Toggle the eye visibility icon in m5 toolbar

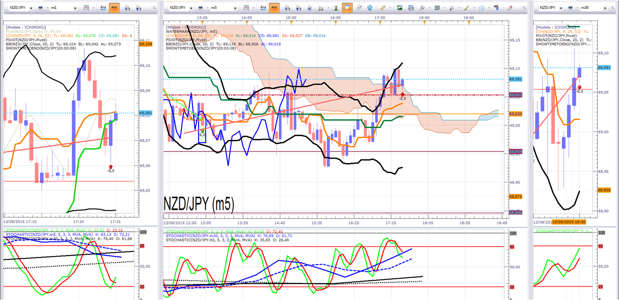[x=359, y=8]
